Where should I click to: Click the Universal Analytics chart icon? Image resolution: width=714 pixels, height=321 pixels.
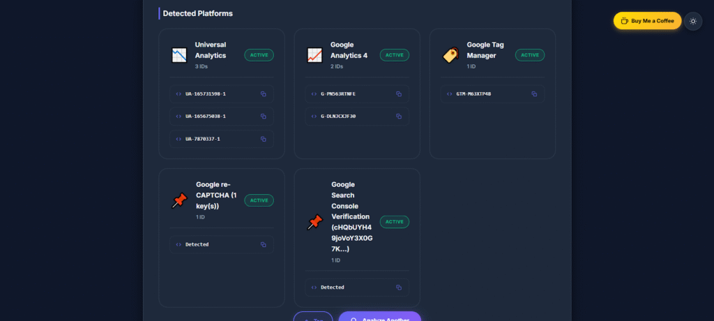pos(179,55)
